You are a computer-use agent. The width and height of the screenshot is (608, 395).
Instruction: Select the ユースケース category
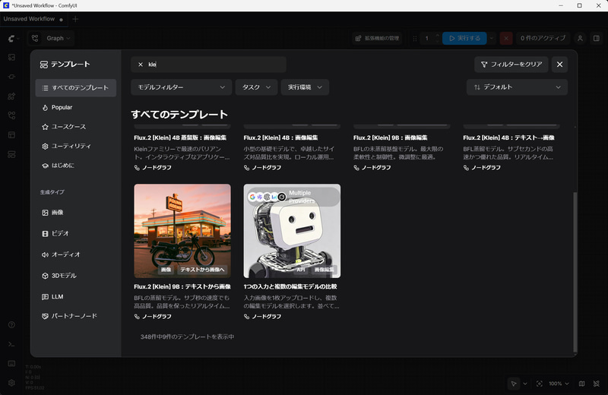tap(75, 127)
